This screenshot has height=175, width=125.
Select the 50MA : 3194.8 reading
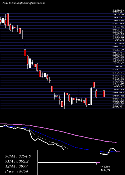[x=18, y=156]
